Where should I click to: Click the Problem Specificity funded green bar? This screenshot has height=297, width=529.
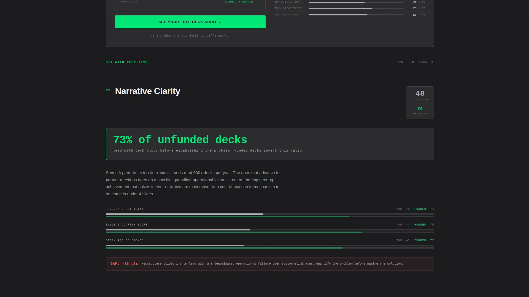coord(270,217)
